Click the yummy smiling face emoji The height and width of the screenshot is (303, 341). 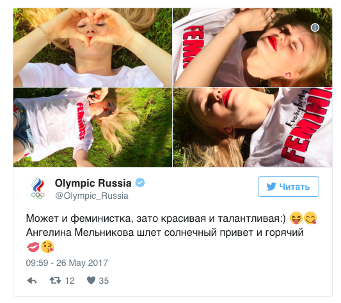click(x=310, y=218)
